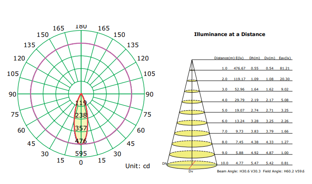Click the distance value 5.0
This screenshot has width=312, height=184.
click(x=224, y=110)
